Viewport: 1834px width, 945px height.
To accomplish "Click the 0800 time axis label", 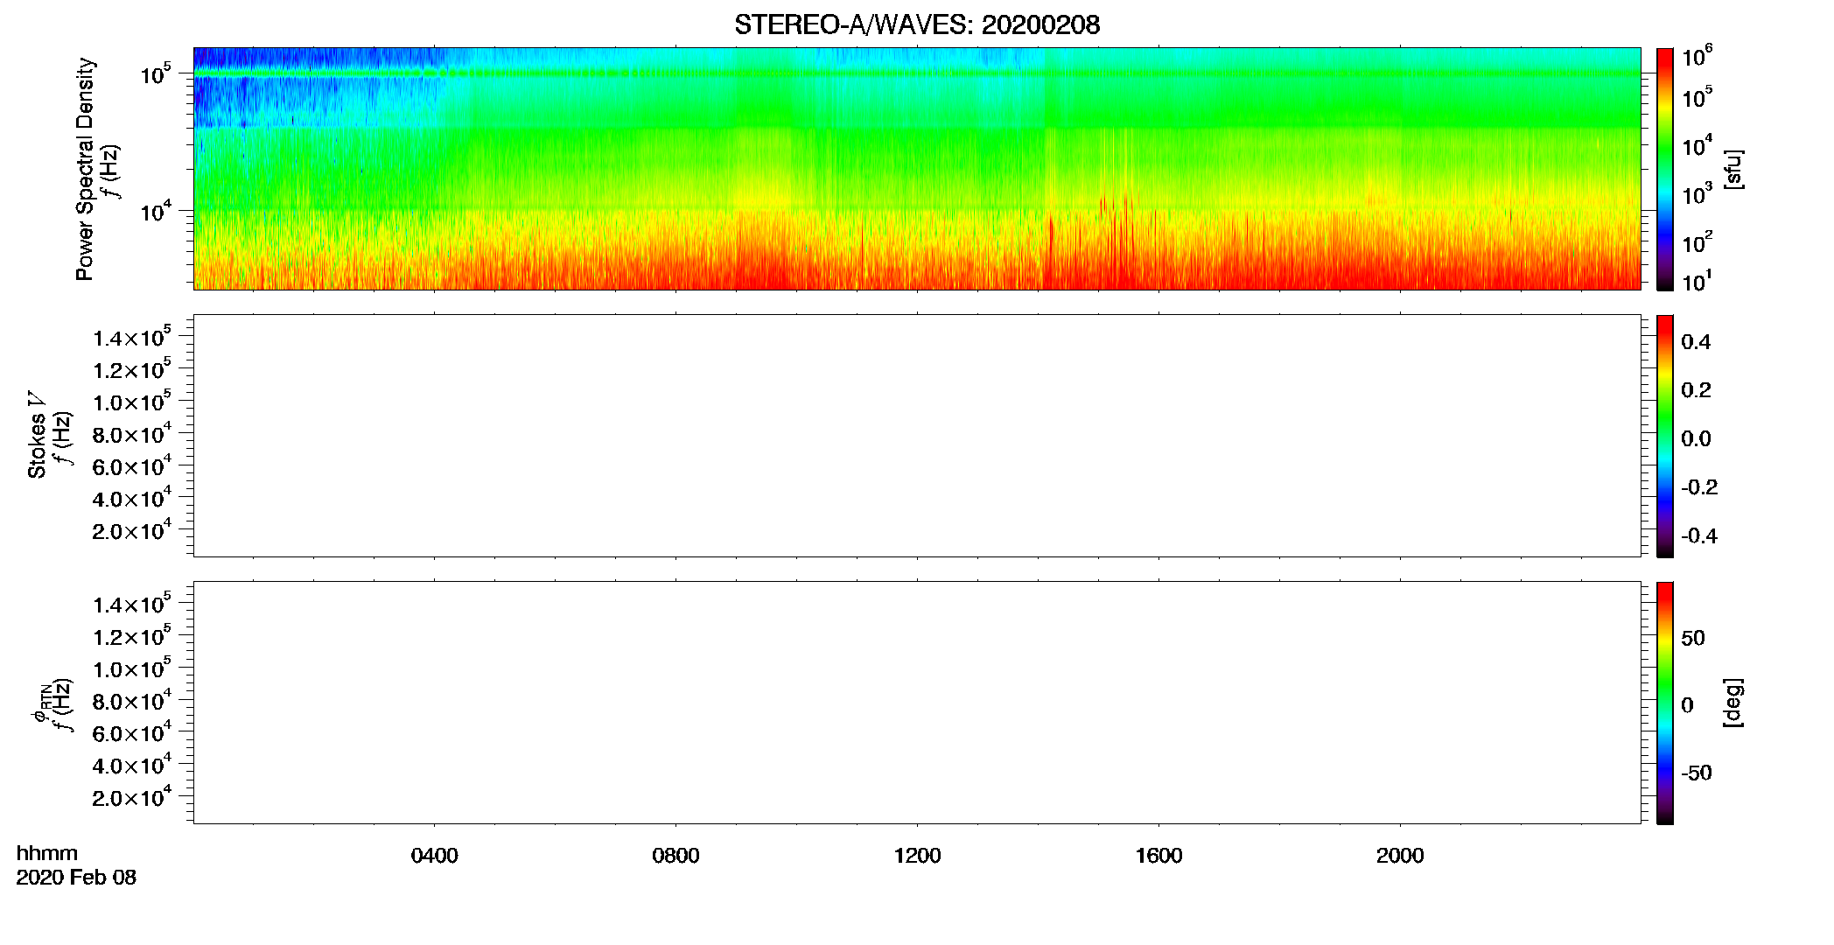I will coord(676,856).
